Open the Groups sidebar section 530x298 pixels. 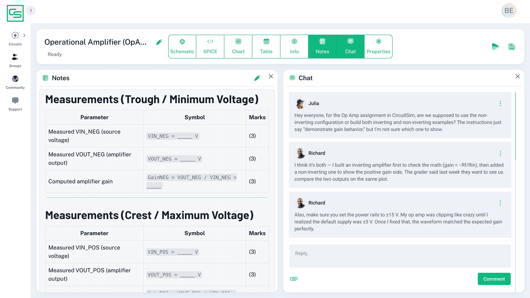(x=15, y=60)
